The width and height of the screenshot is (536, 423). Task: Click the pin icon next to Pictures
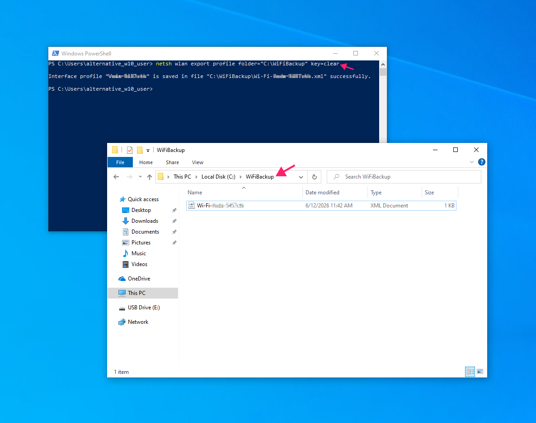point(174,243)
